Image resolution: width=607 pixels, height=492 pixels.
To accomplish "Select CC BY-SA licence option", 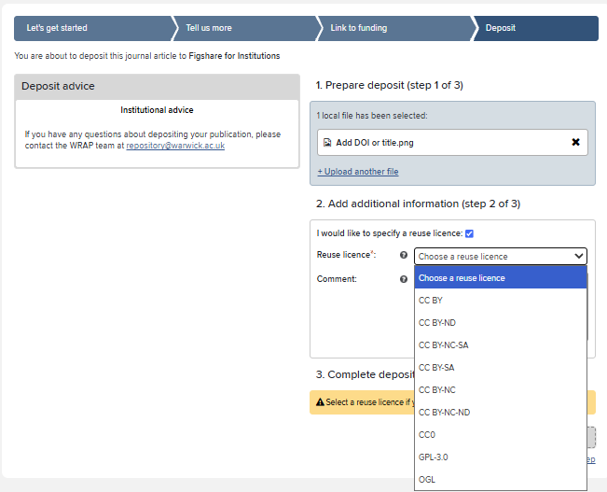I will pos(501,368).
